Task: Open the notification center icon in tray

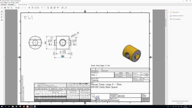Action: [190, 106]
